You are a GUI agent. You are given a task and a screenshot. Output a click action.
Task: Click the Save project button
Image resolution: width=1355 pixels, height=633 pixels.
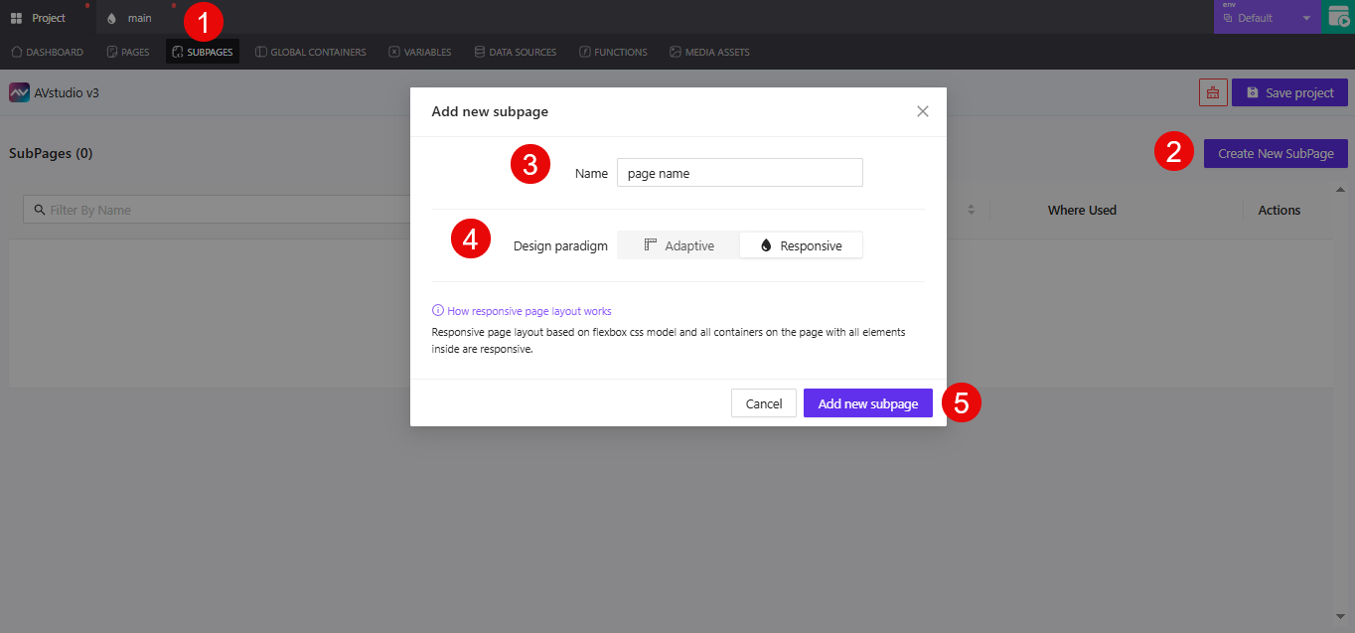click(1289, 92)
